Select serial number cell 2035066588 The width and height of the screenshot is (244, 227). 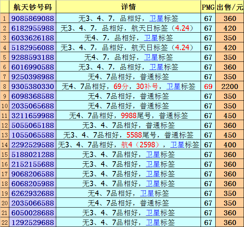(33, 203)
